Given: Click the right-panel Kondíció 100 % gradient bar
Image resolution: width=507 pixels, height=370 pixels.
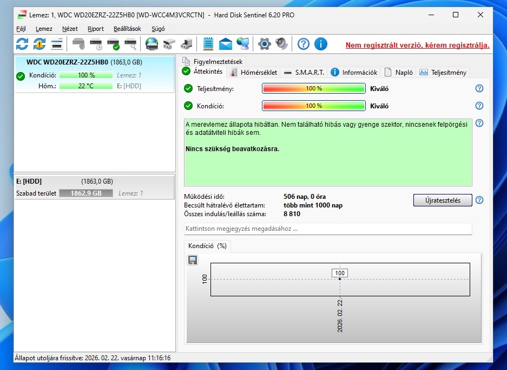Looking at the screenshot, I should [x=314, y=106].
